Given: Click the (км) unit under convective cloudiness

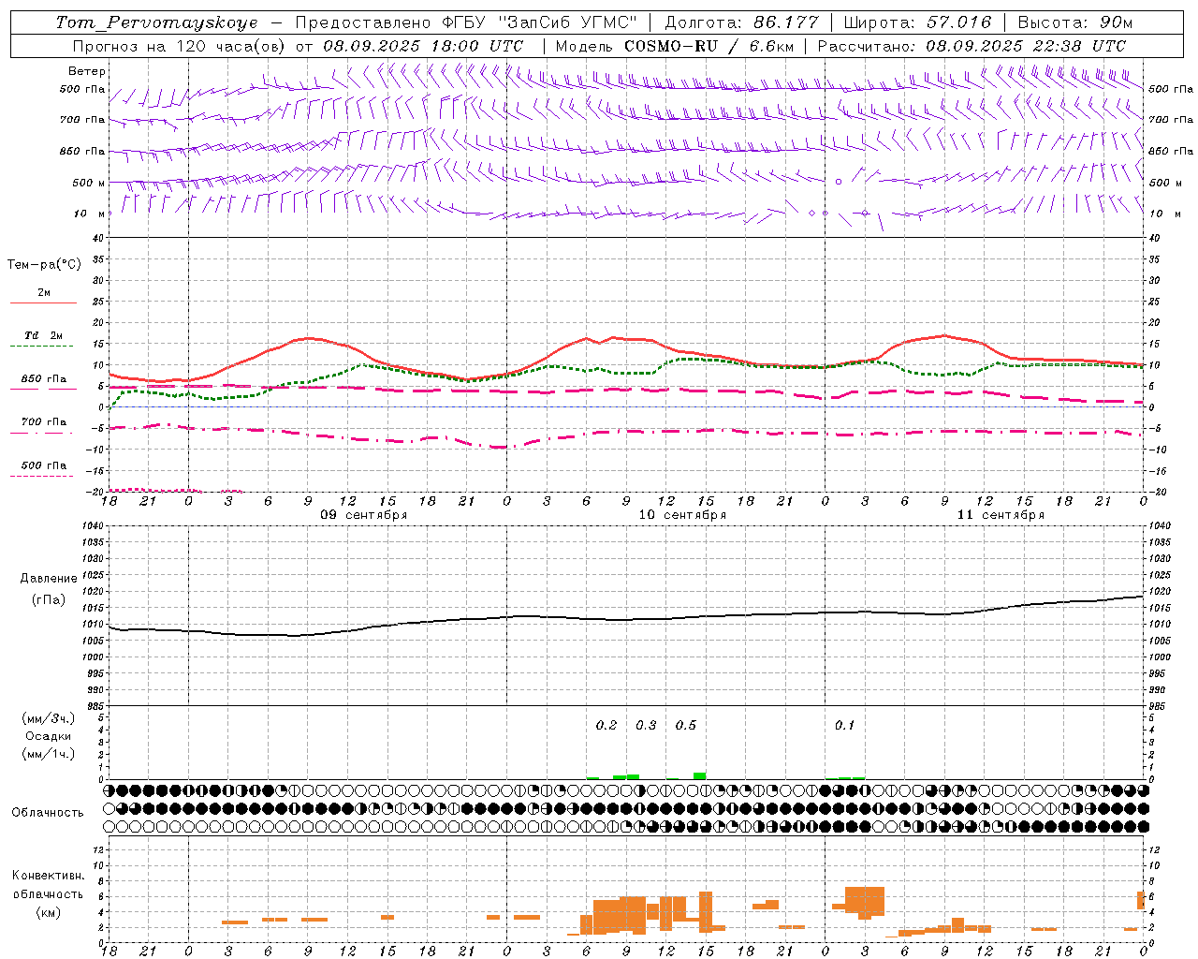Looking at the screenshot, I should coord(48,913).
